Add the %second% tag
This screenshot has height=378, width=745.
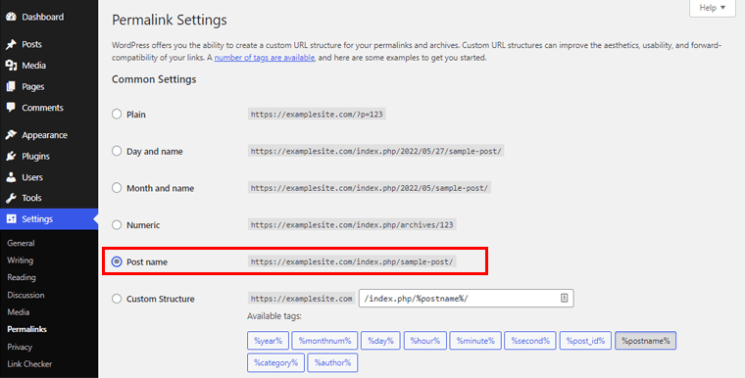coord(530,341)
